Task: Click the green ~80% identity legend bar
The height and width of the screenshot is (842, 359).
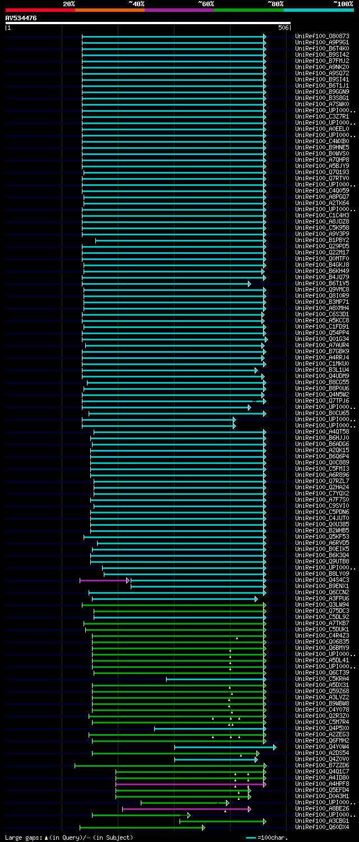Action: point(249,10)
